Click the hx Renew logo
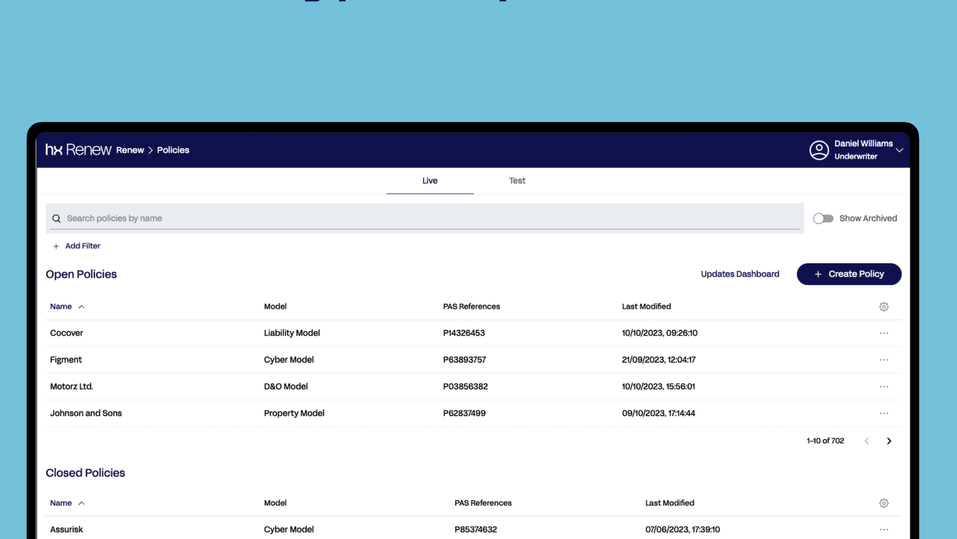The height and width of the screenshot is (539, 957). click(x=78, y=150)
